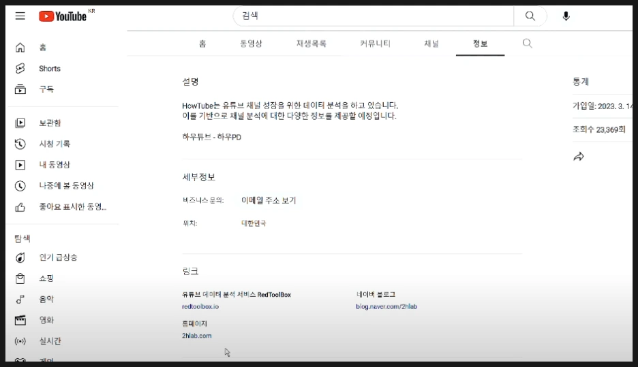Viewport: 638px width, 367px height.
Task: Select the 채널 tab
Action: tap(431, 44)
